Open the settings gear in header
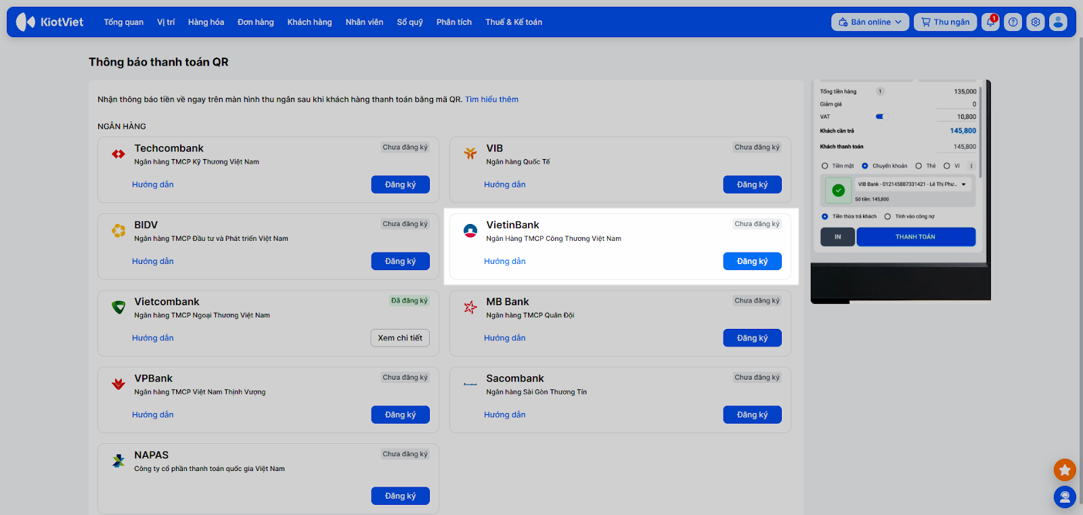The height and width of the screenshot is (515, 1083). point(1036,22)
